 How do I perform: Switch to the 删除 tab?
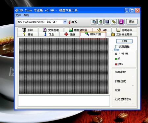point(28,30)
